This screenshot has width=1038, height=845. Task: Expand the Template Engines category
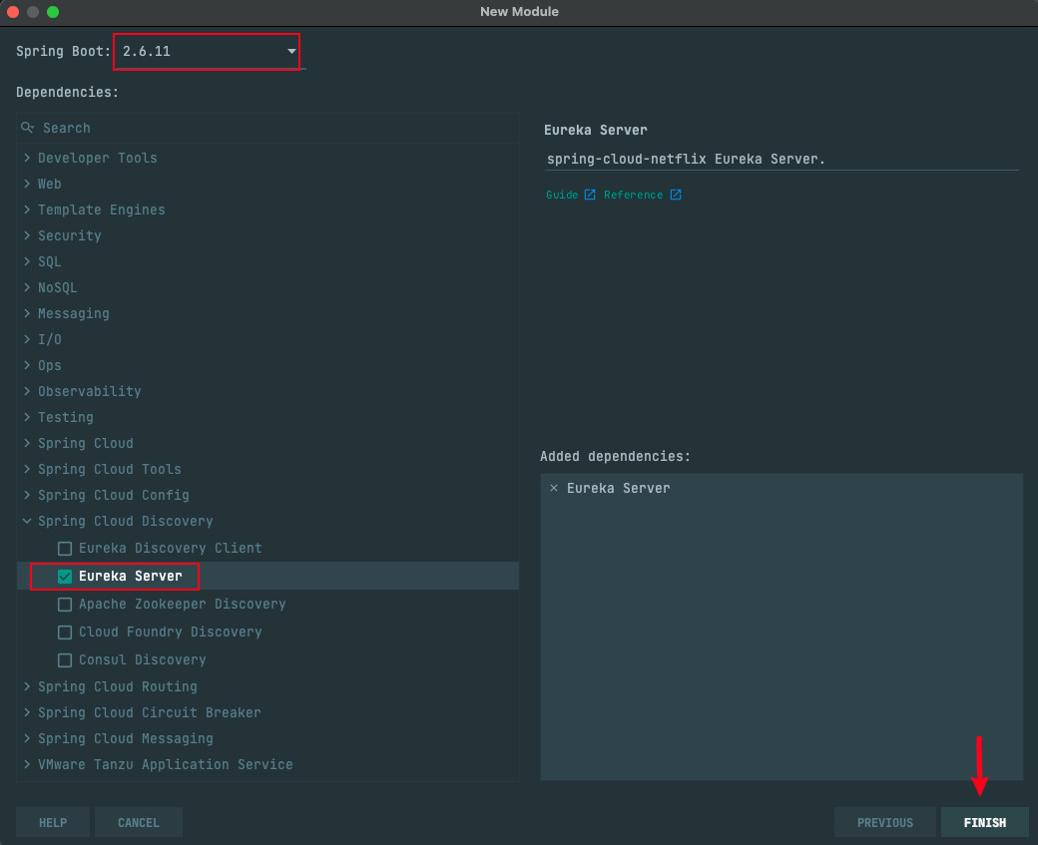point(27,210)
